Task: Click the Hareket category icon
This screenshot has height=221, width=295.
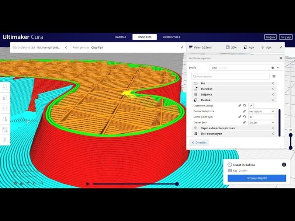Action: click(196, 89)
